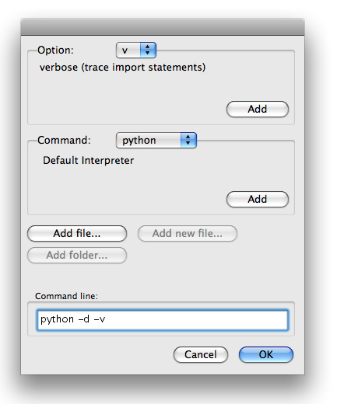
Task: Click Add in the Option group
Action: tap(258, 109)
